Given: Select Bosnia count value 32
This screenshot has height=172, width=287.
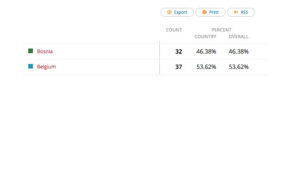Looking at the screenshot, I should (179, 51).
